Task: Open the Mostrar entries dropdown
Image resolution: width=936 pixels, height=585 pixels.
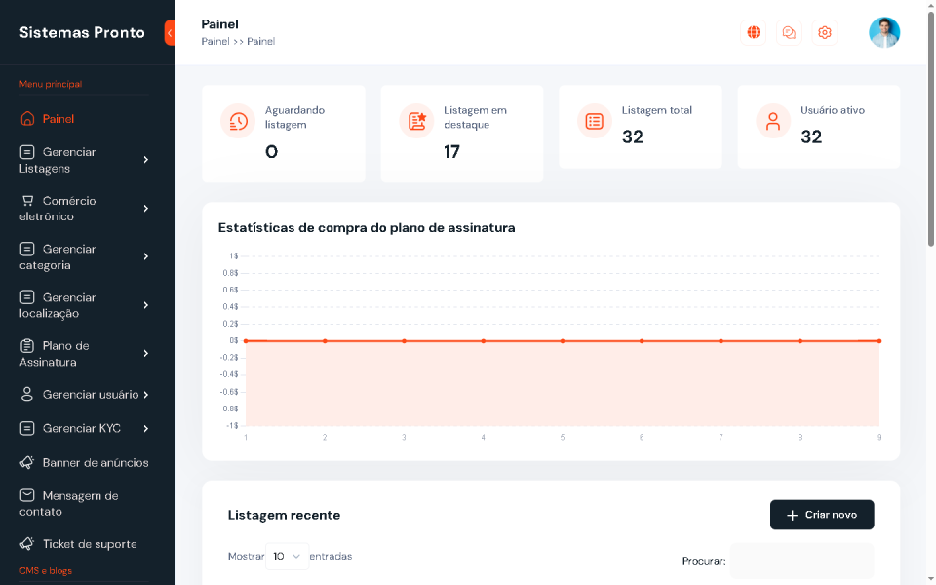Action: coord(288,555)
